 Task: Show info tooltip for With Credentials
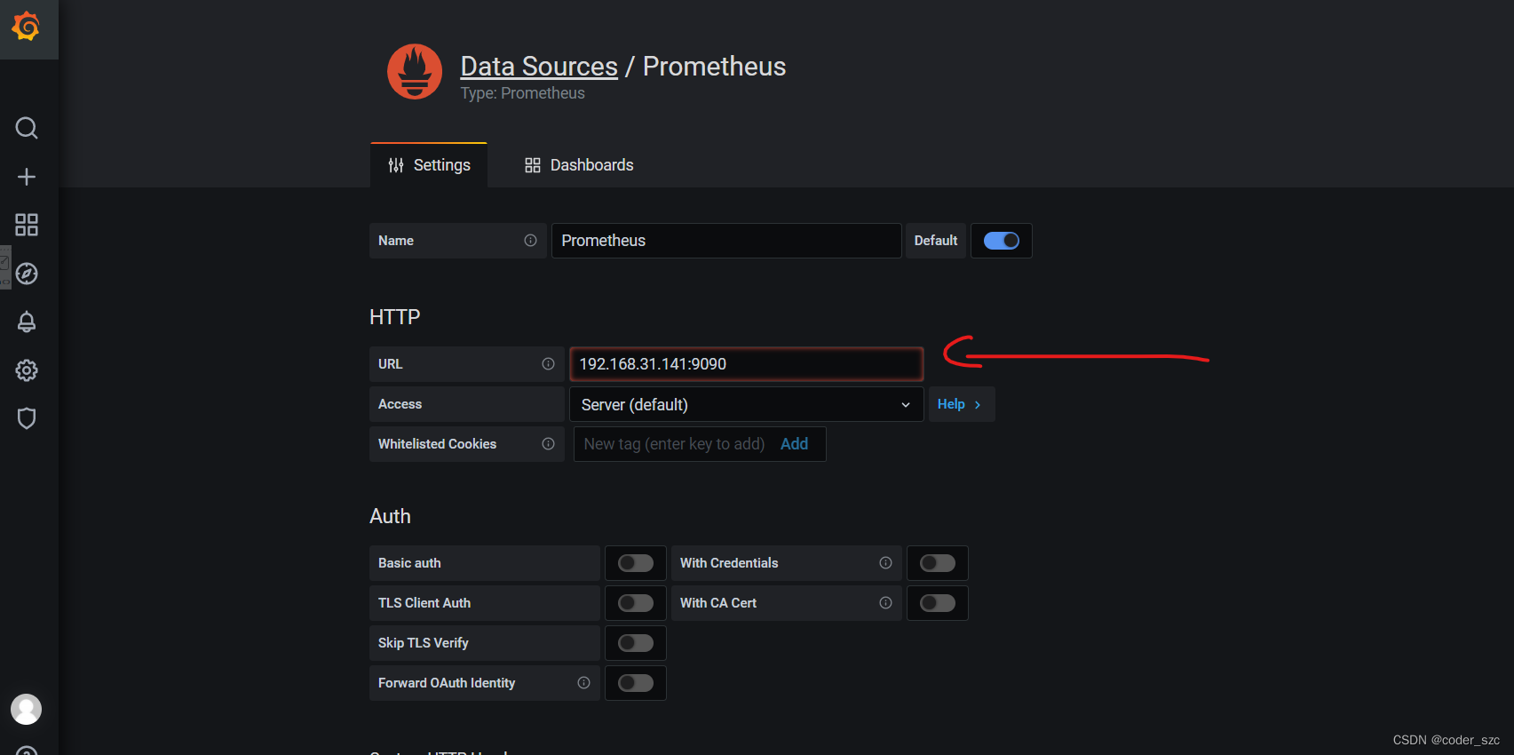885,563
